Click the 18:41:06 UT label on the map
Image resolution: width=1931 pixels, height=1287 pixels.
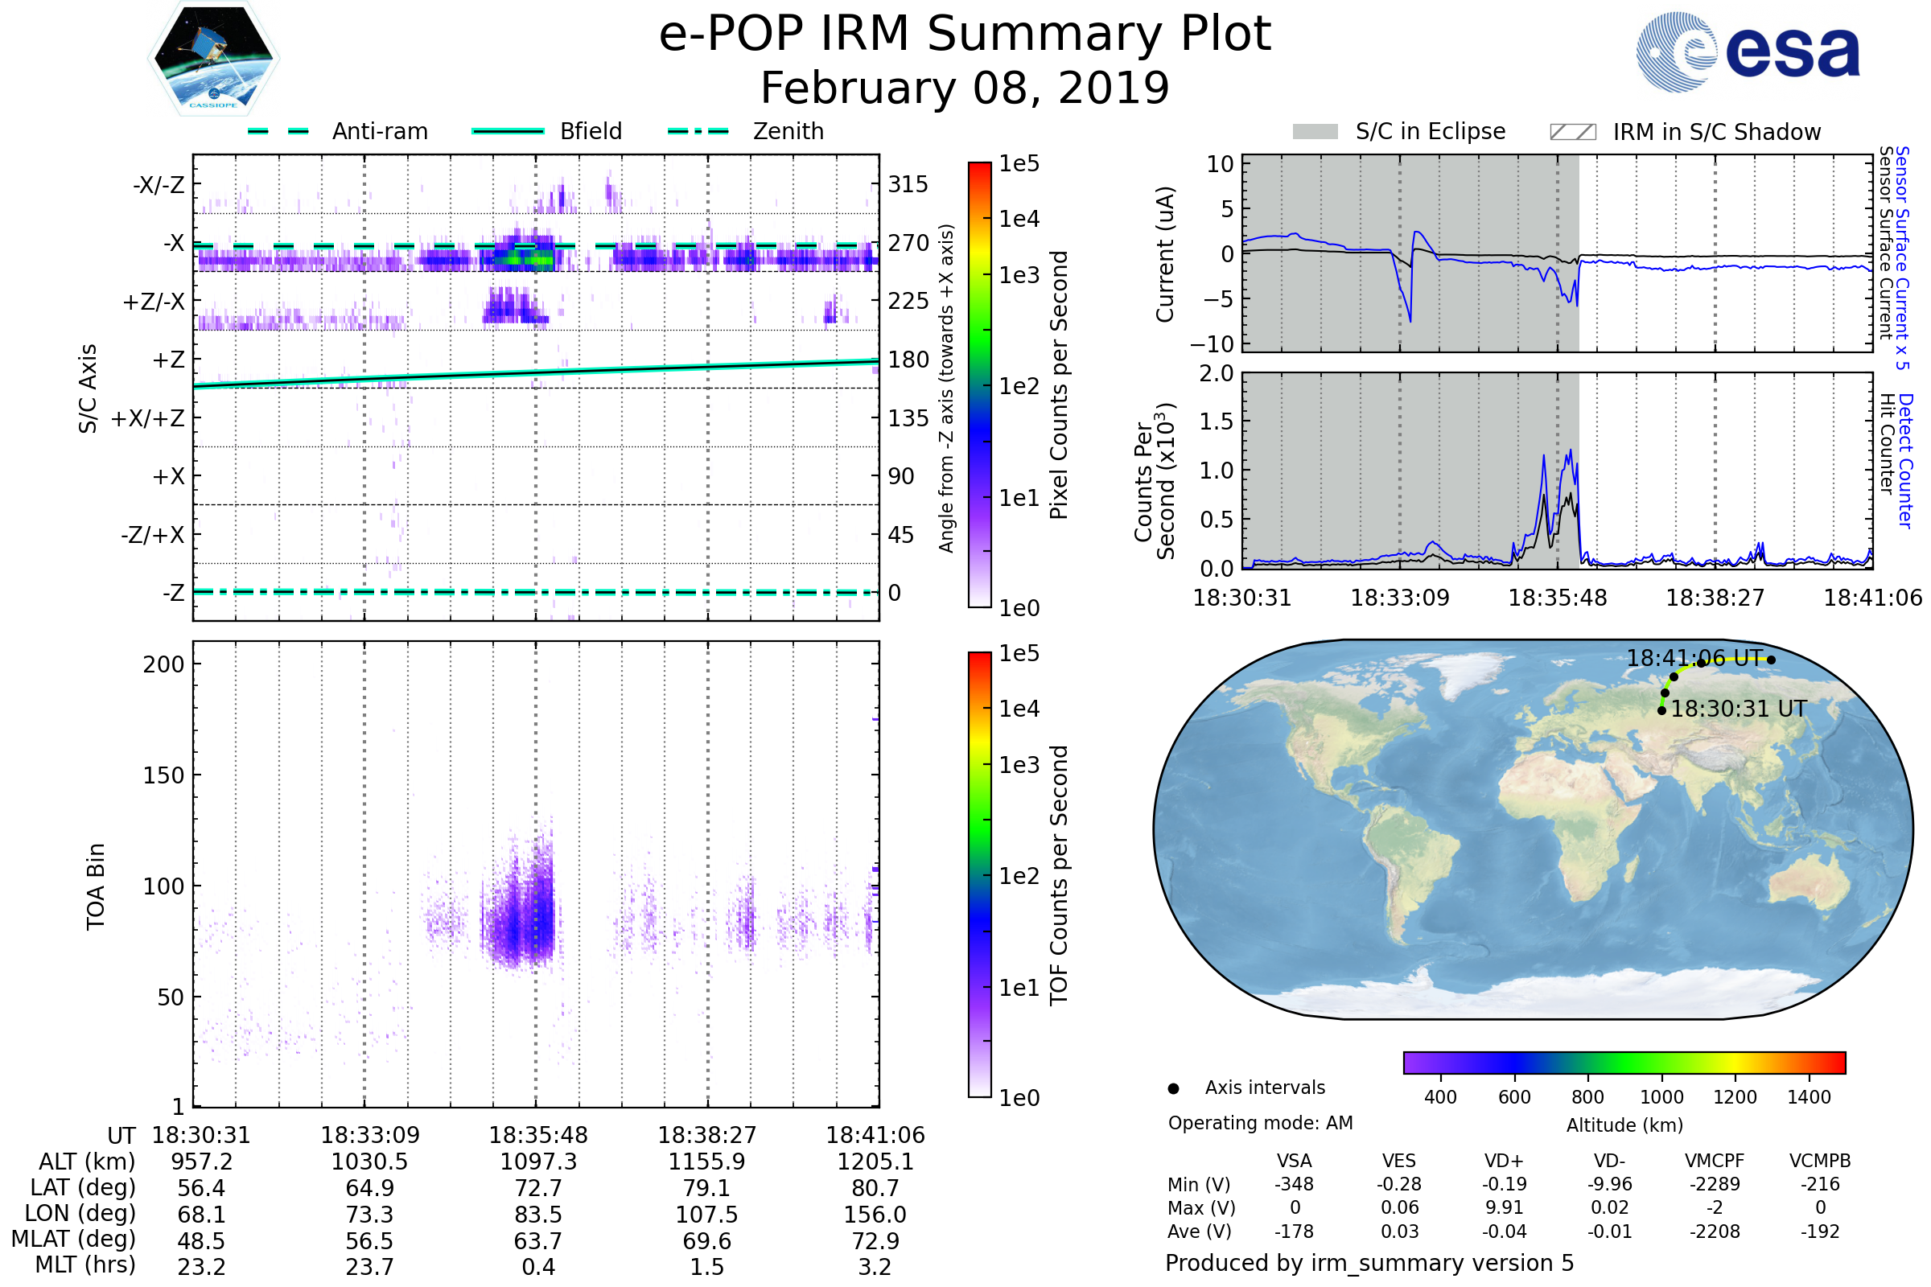(1694, 658)
